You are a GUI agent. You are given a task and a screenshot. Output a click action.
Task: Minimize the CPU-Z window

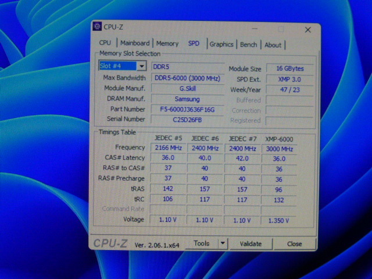[255, 29]
